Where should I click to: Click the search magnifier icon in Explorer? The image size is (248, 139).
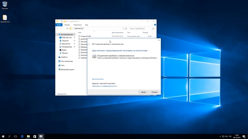(x=153, y=29)
